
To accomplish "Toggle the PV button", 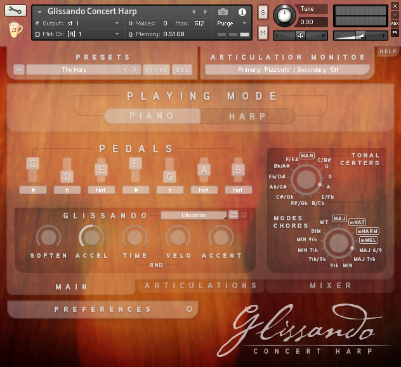I will [x=395, y=32].
